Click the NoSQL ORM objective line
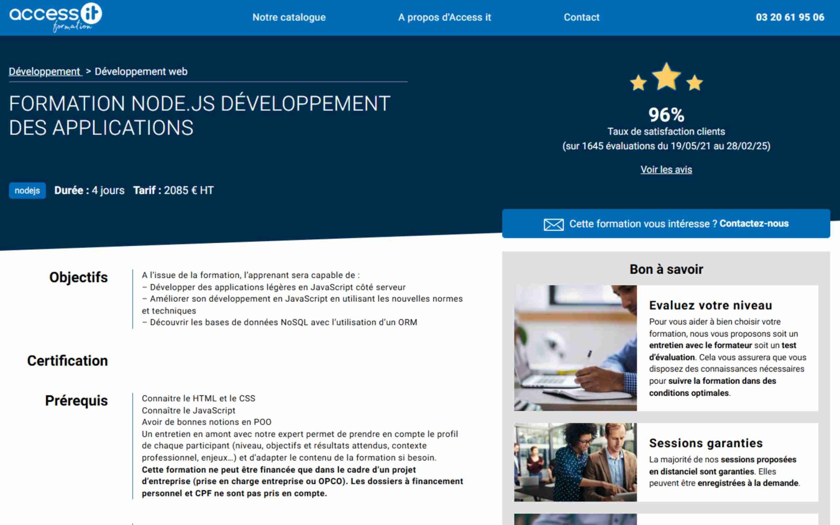Image resolution: width=840 pixels, height=525 pixels. tap(280, 322)
